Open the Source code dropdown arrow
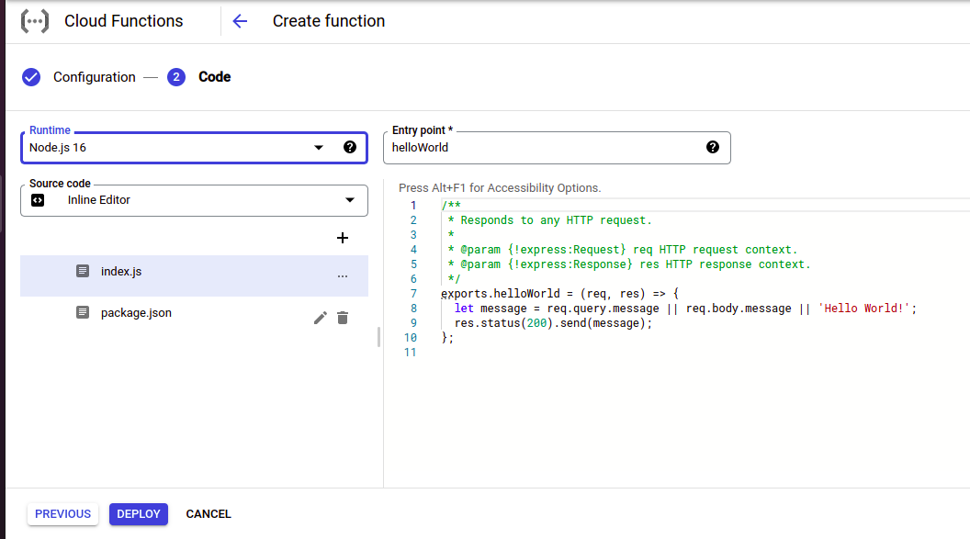This screenshot has height=539, width=970. pyautogui.click(x=350, y=200)
